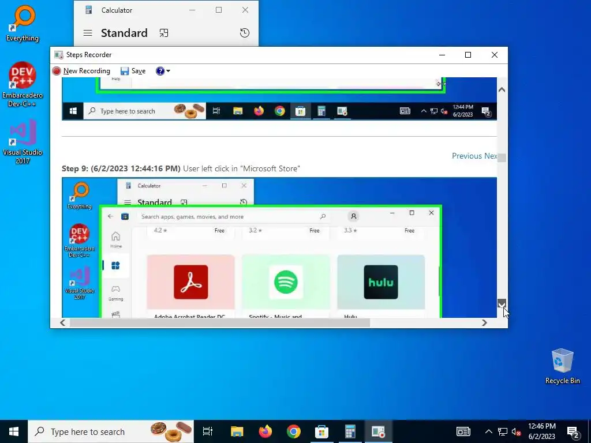Launch Chrome from the taskbar

[294, 431]
